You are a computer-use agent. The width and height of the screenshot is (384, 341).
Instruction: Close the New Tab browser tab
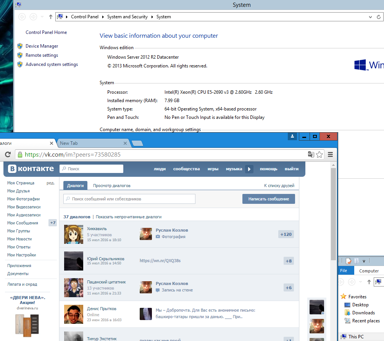[x=125, y=143]
